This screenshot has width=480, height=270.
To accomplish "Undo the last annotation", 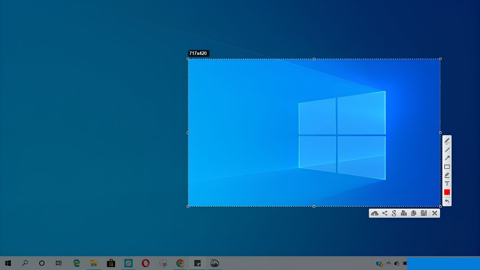I will (x=447, y=201).
